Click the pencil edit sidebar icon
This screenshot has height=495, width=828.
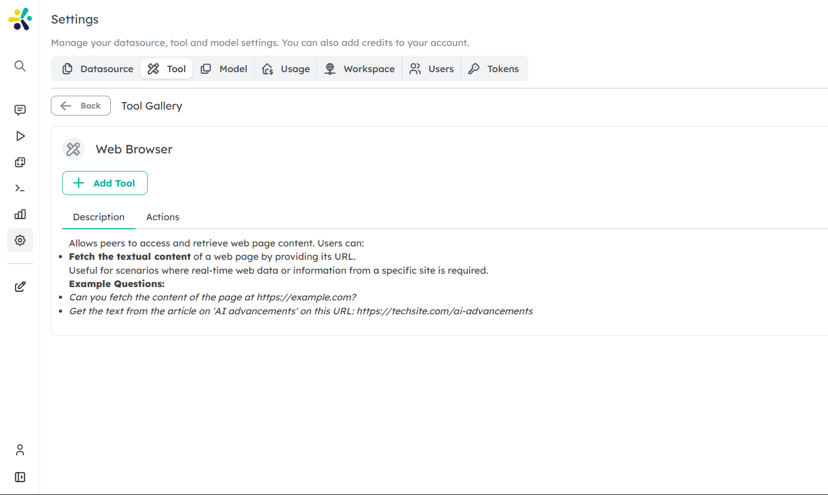(x=20, y=287)
